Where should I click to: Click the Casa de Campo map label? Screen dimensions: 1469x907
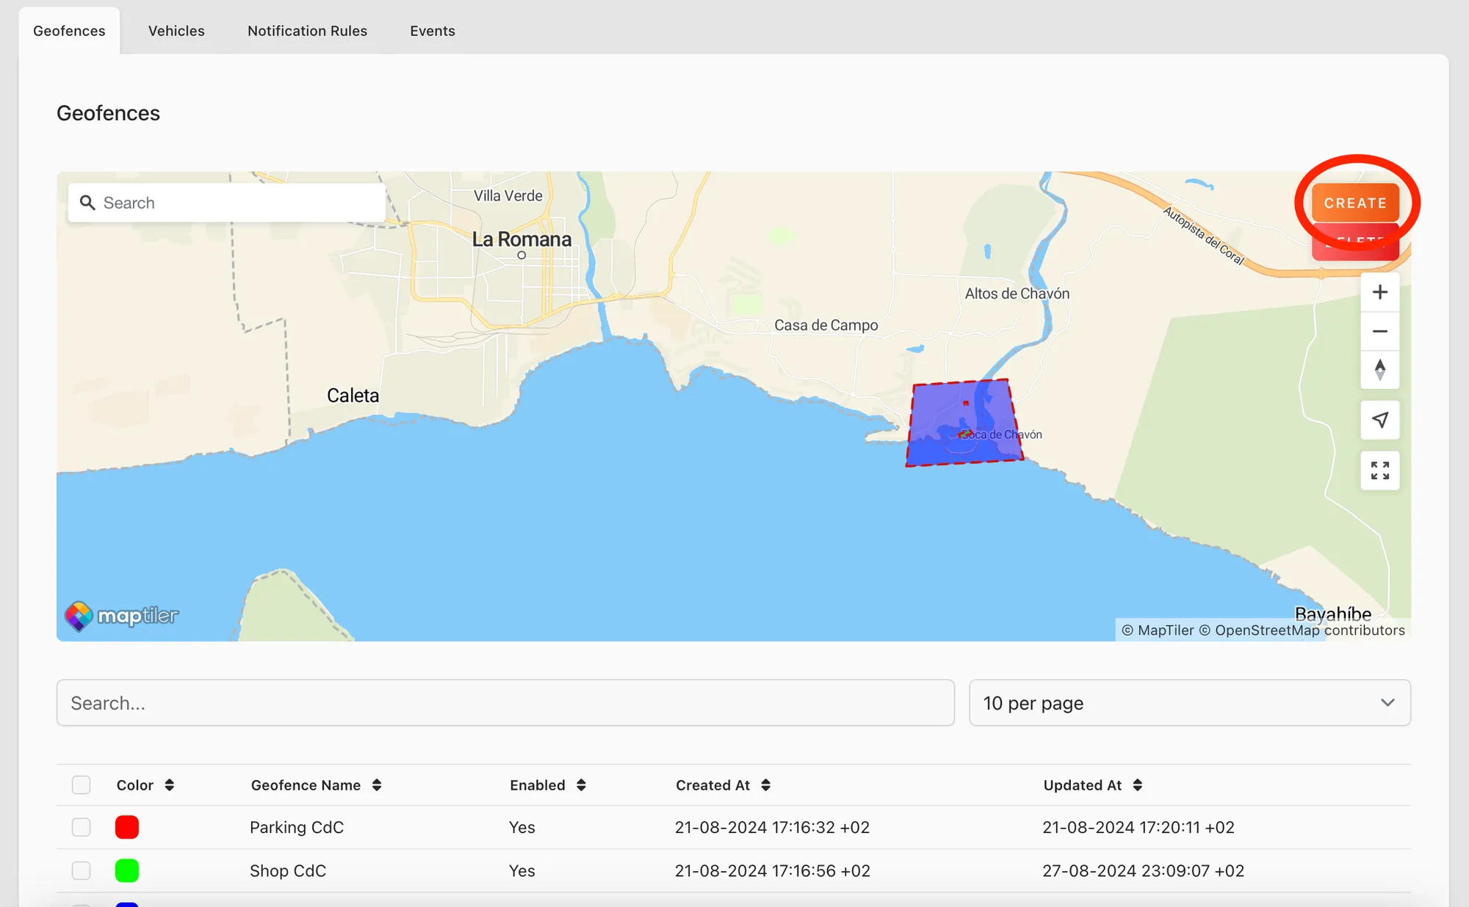(x=826, y=325)
